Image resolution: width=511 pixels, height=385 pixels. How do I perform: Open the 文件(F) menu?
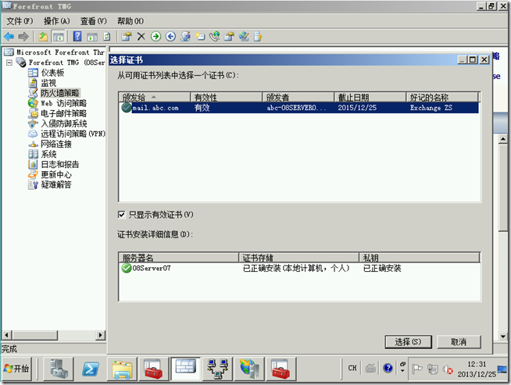click(20, 21)
